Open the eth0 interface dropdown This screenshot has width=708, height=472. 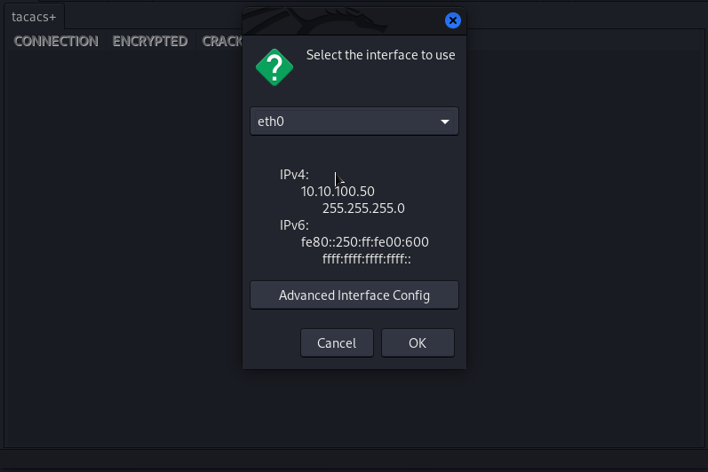(x=354, y=122)
